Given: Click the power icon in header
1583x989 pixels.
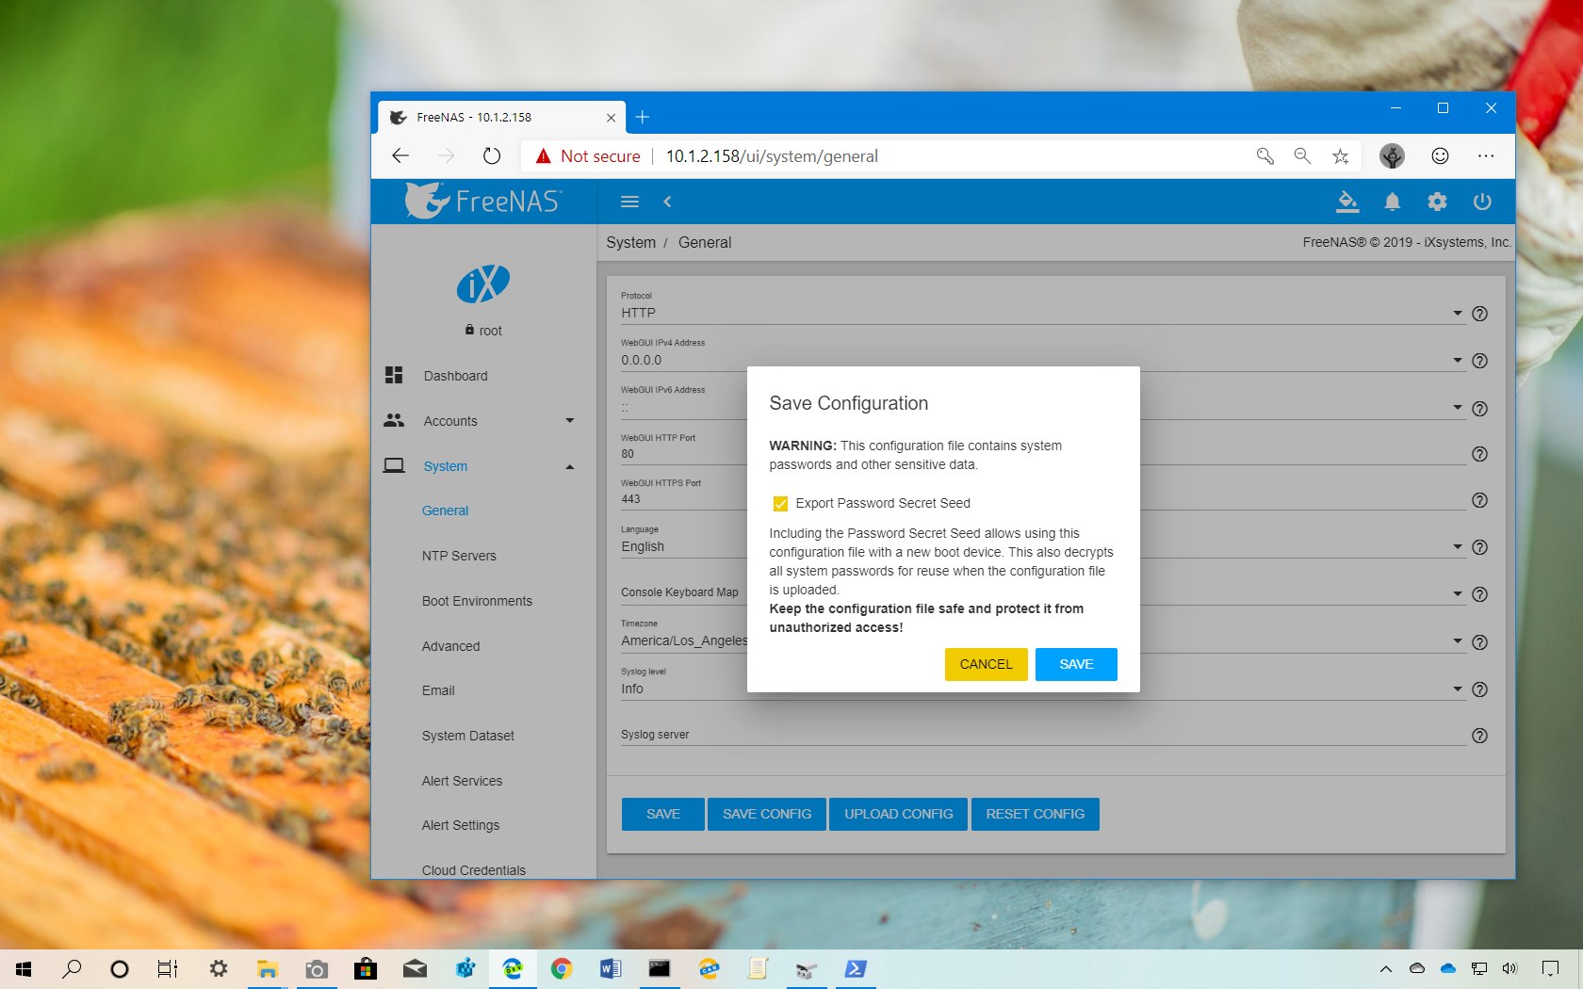Looking at the screenshot, I should click(1482, 202).
